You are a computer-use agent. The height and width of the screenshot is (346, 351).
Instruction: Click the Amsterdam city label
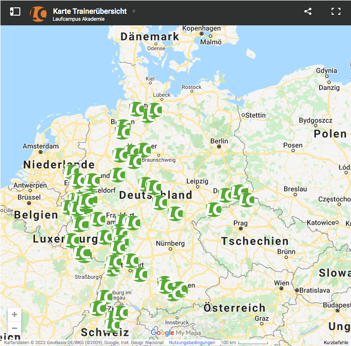41,146
